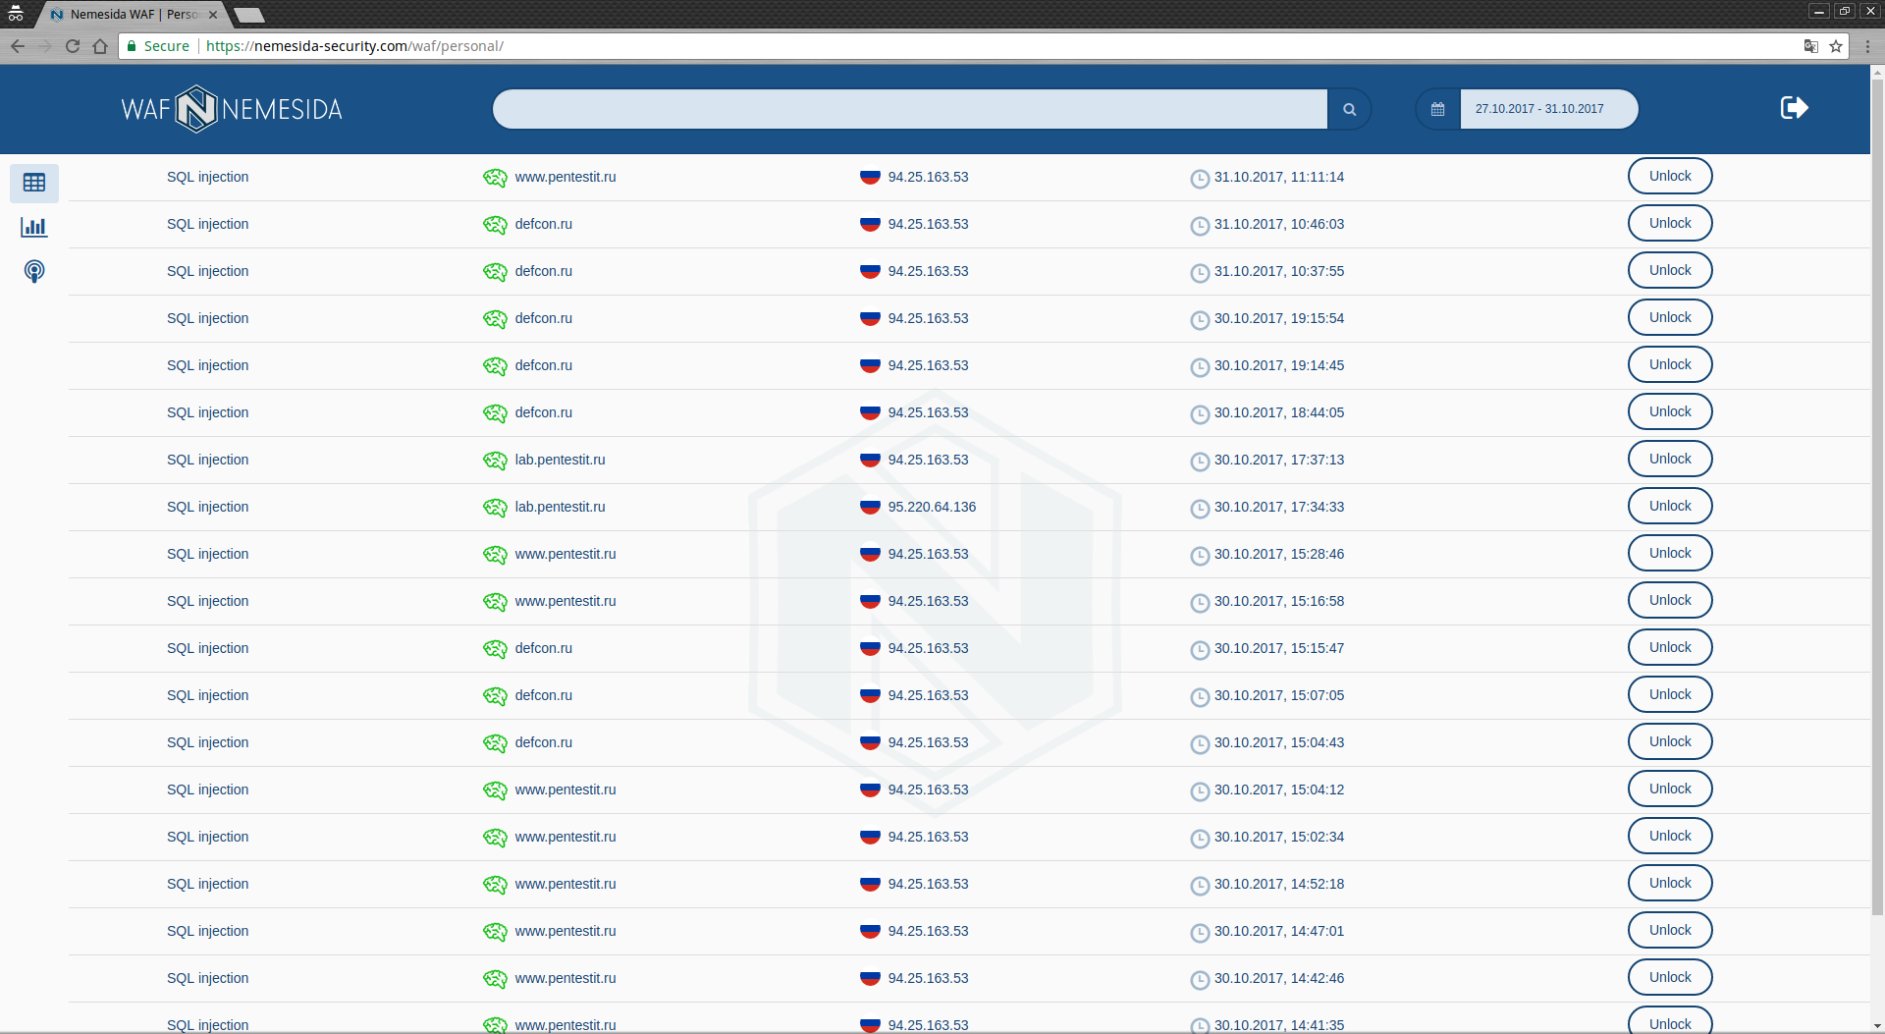Click the timestamp 30.10.2017, 15:07:05
The height and width of the screenshot is (1034, 1885).
point(1279,695)
